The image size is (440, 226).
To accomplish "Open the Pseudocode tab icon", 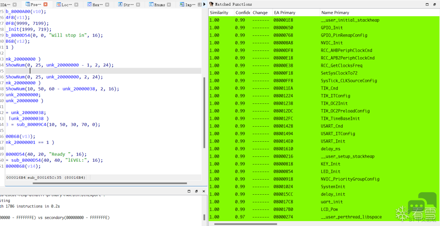I will [27, 4].
